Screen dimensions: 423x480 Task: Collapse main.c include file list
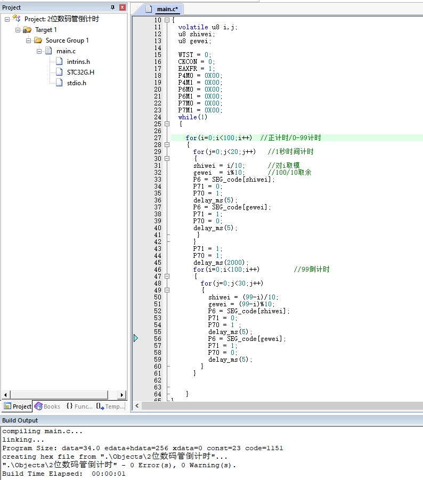tap(39, 51)
